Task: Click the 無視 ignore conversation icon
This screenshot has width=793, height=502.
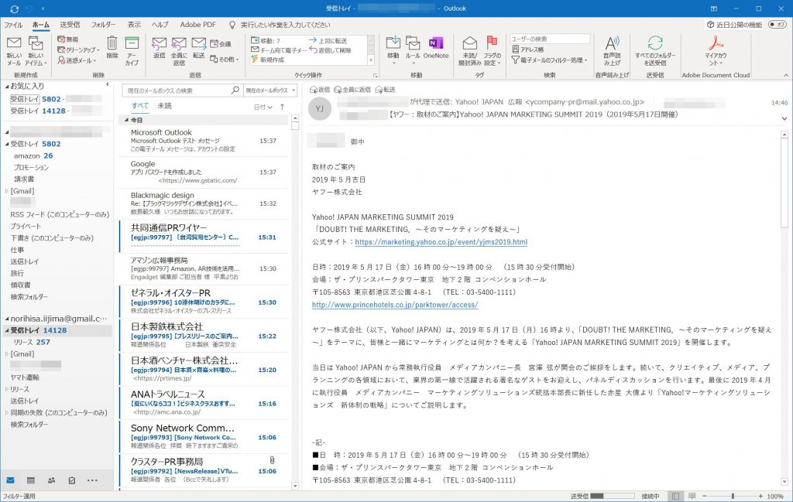Action: [68, 39]
